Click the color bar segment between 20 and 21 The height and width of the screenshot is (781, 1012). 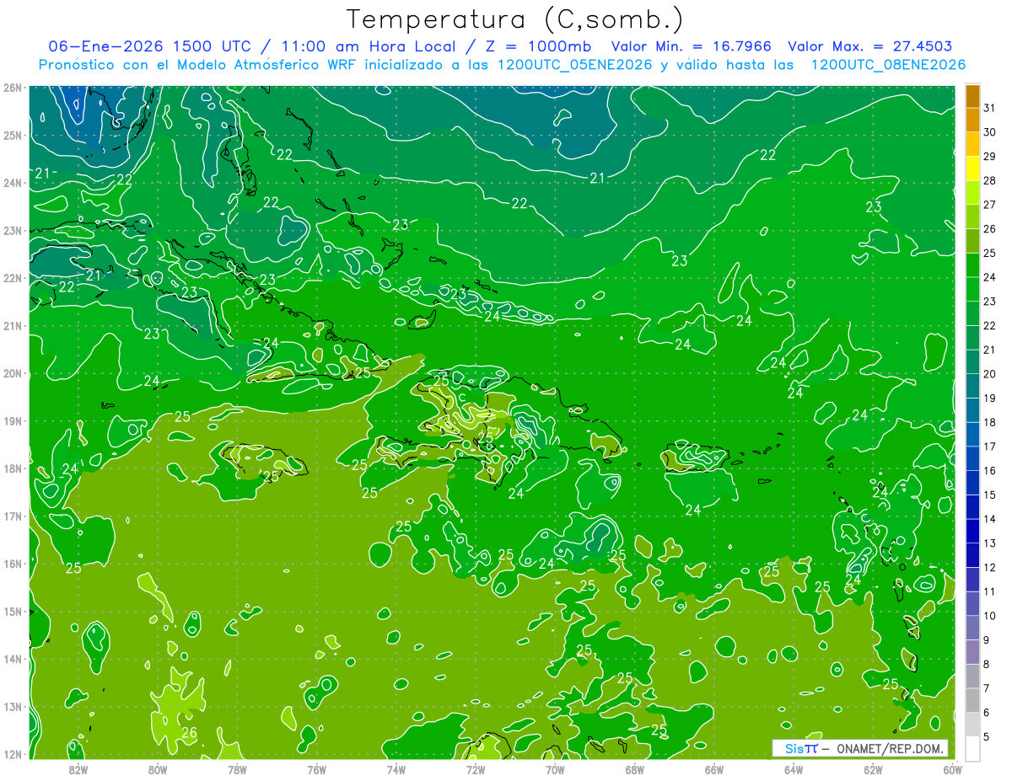click(972, 362)
